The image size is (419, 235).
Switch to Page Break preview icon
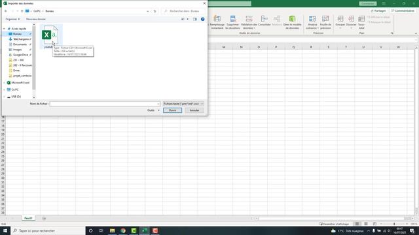374,224
